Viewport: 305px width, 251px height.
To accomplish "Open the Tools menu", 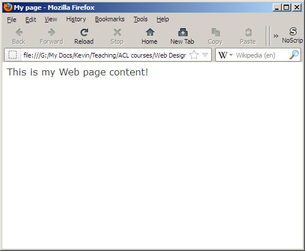I will pyautogui.click(x=140, y=19).
